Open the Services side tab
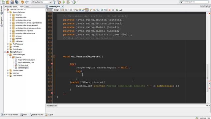This screenshot has width=211, height=119. [x=2, y=10]
